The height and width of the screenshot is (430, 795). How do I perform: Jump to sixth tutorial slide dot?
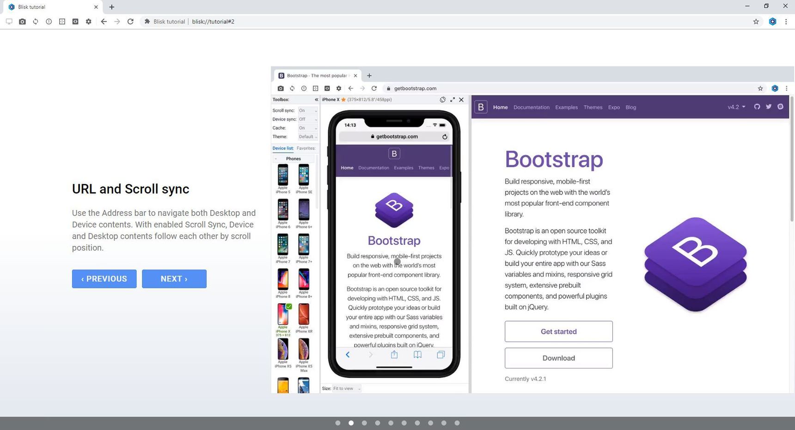[404, 423]
